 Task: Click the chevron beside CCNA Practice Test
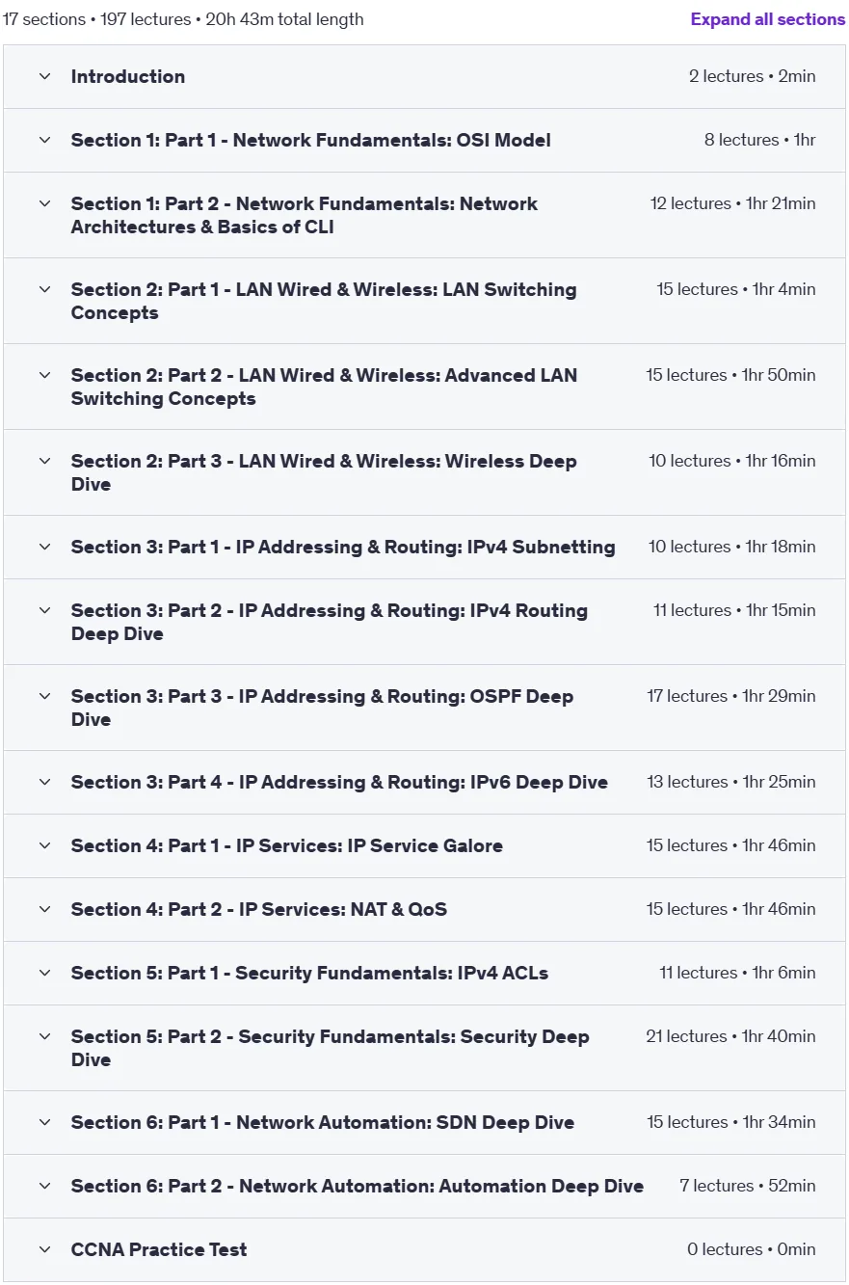tap(44, 1249)
